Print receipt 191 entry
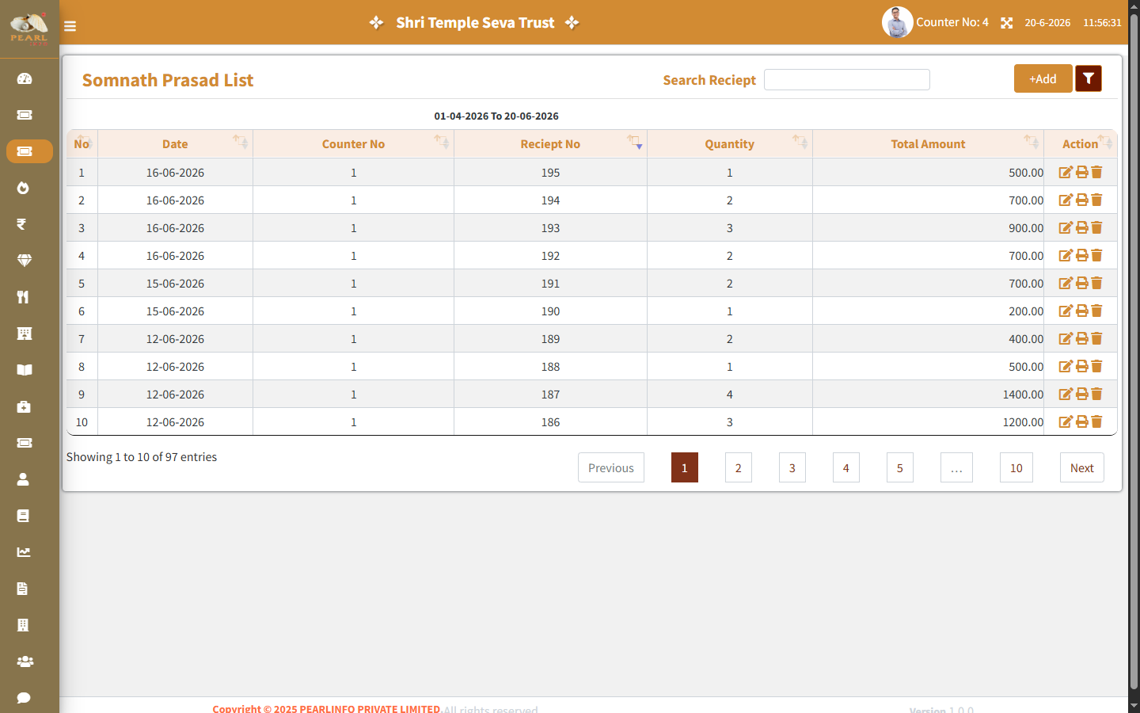This screenshot has height=713, width=1140. (x=1081, y=283)
